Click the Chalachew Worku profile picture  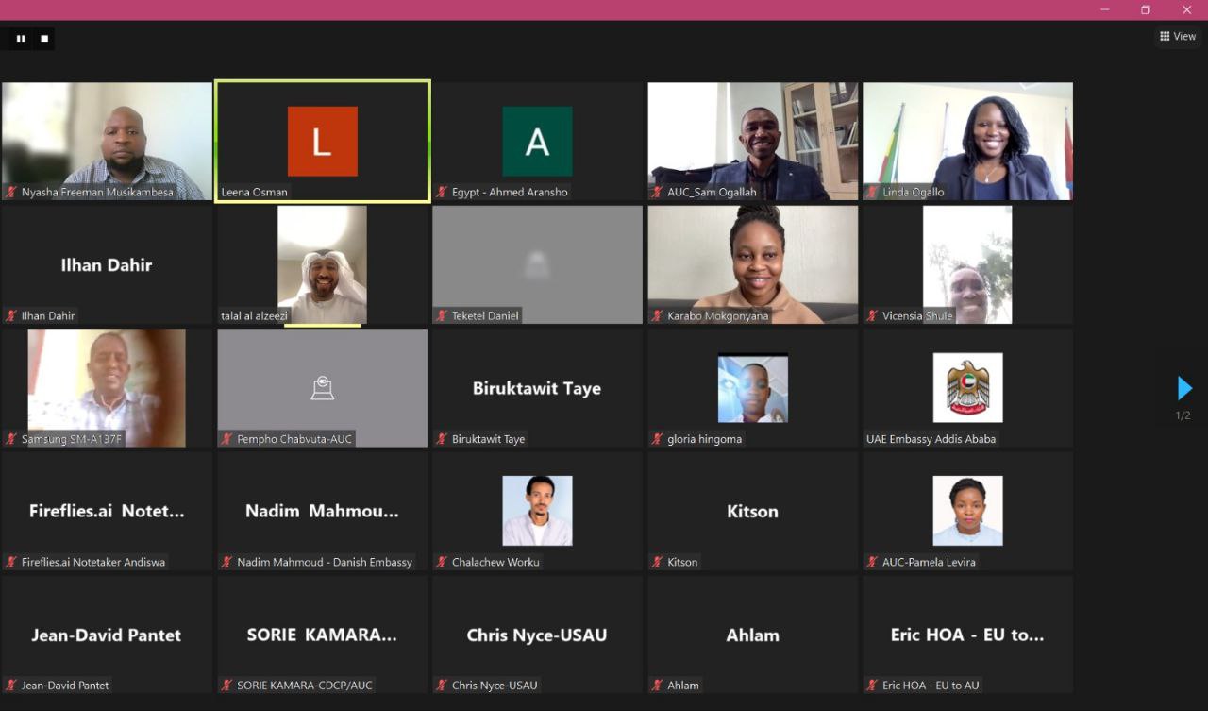tap(537, 511)
